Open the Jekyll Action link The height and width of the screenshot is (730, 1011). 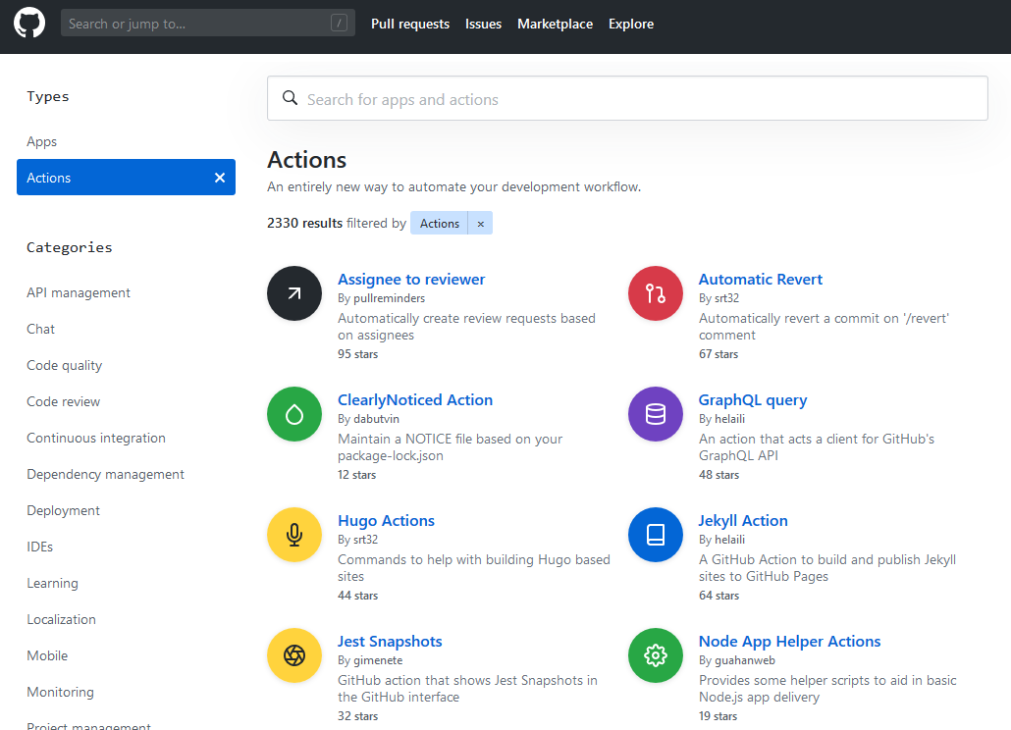(x=743, y=520)
